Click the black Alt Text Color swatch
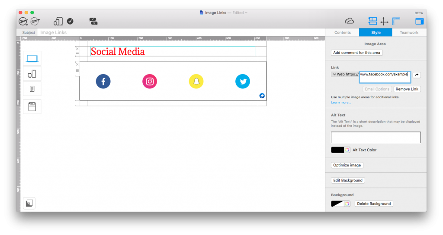This screenshot has height=235, width=443. point(337,150)
